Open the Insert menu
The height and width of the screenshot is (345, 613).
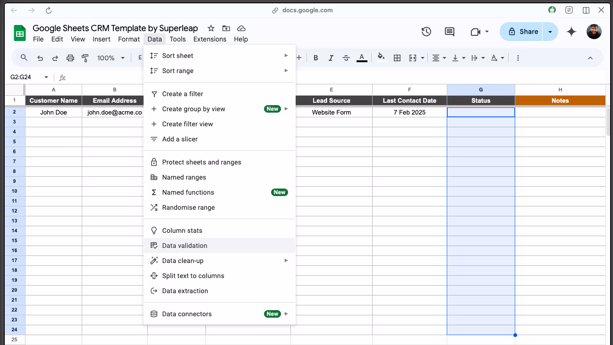(102, 39)
